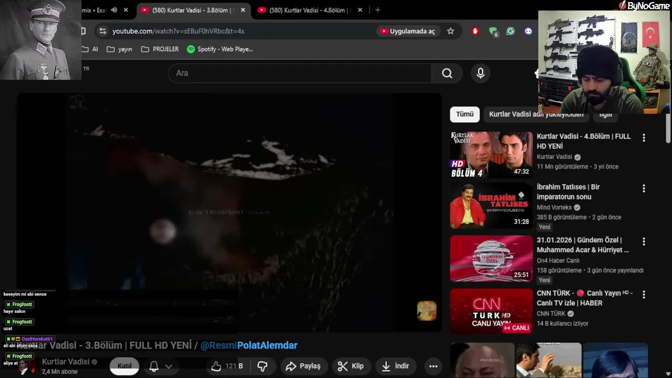Open the PROJELER bookmarks folder

click(x=160, y=49)
